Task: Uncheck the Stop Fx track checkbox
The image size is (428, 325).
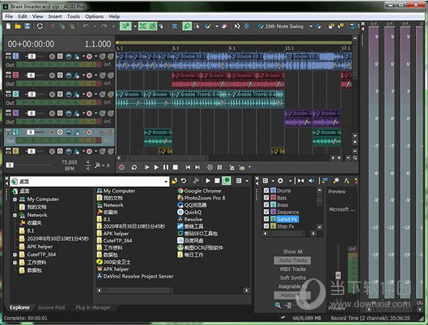Action: (267, 226)
